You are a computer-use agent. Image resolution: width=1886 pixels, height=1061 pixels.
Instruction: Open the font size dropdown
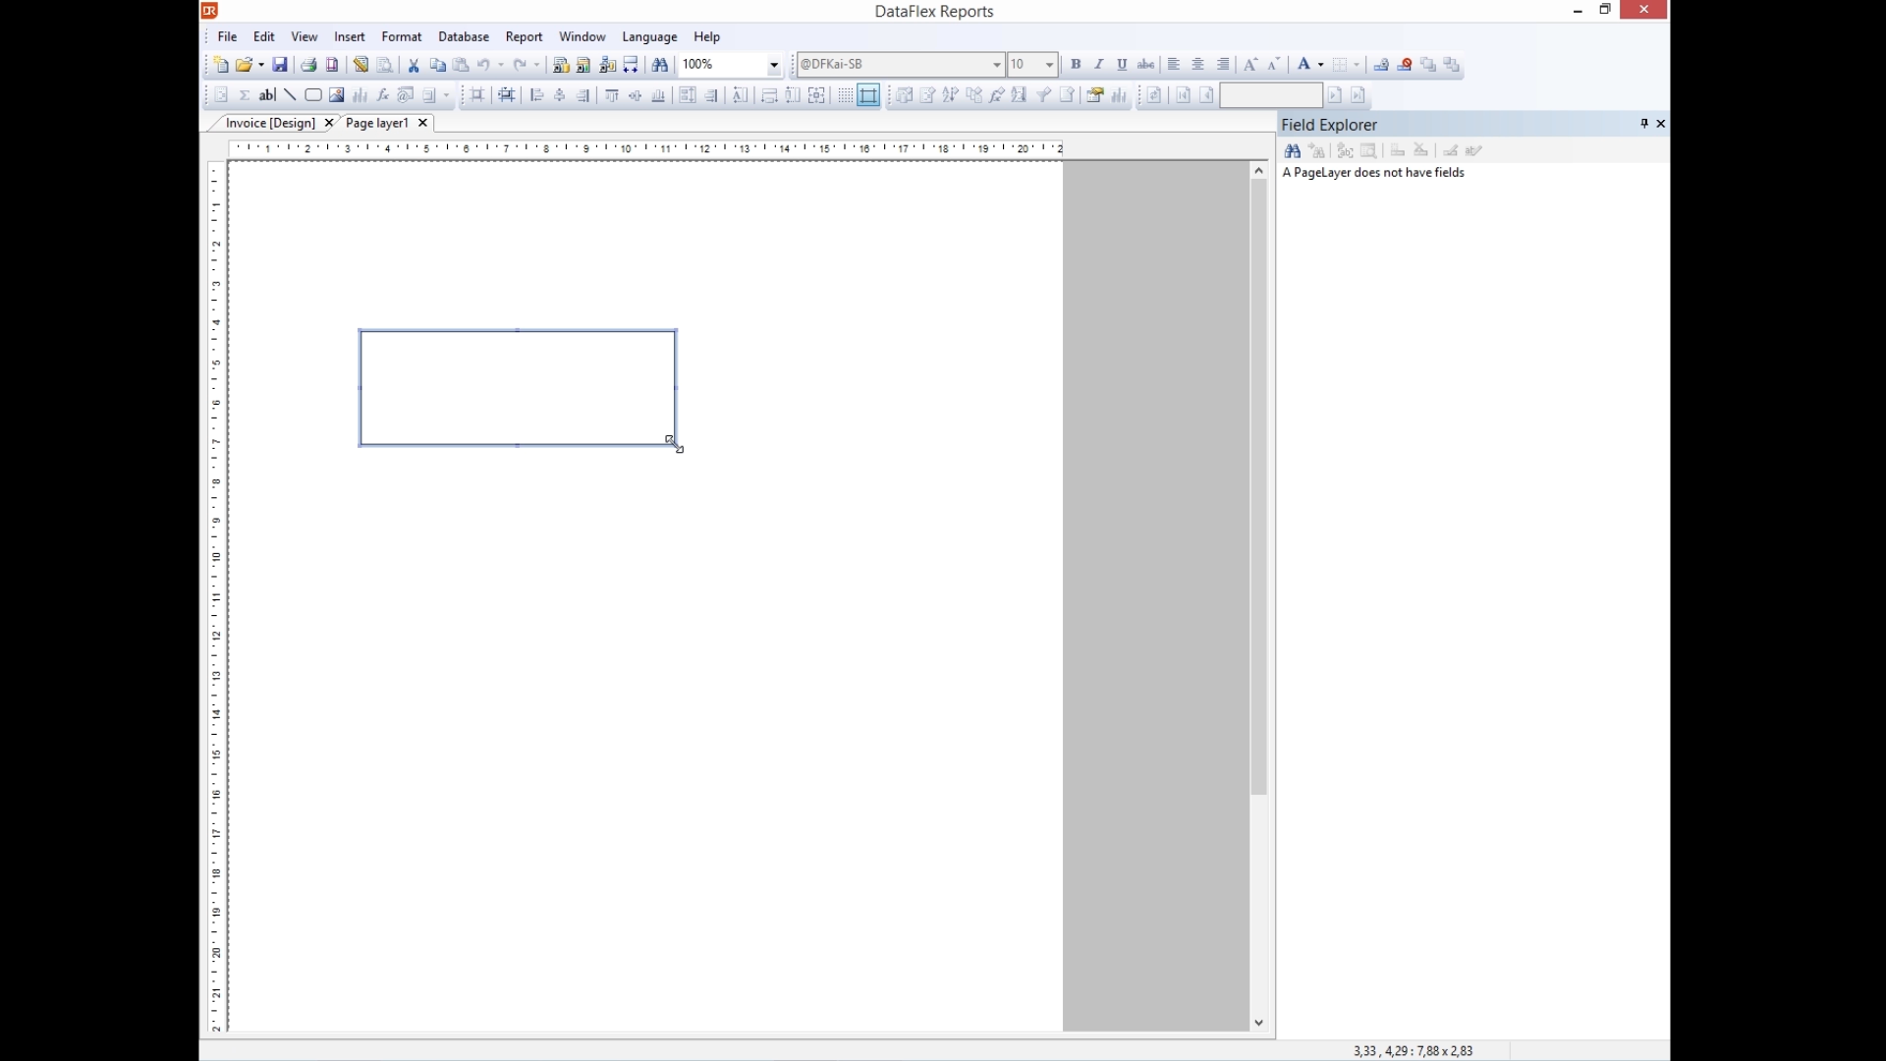pyautogui.click(x=1049, y=65)
